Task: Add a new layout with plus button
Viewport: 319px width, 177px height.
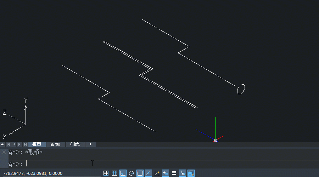Action: point(90,144)
